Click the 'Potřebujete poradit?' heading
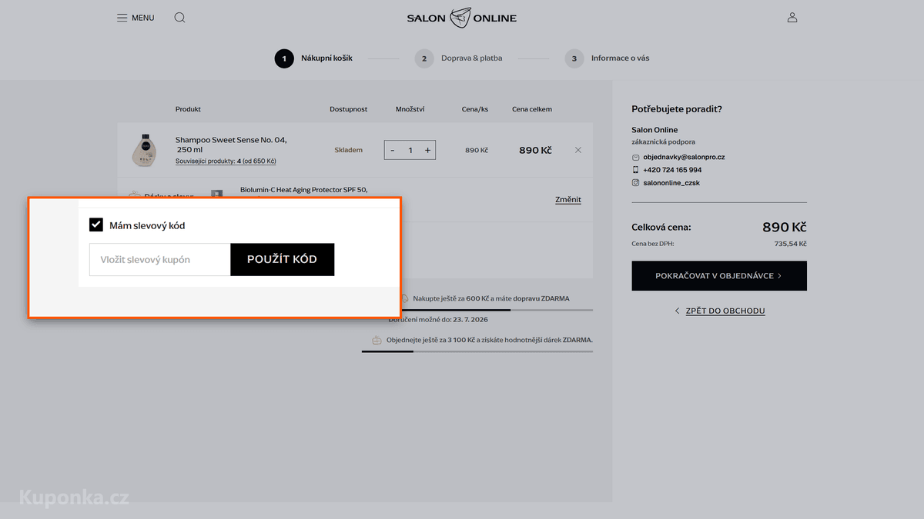 [x=677, y=109]
